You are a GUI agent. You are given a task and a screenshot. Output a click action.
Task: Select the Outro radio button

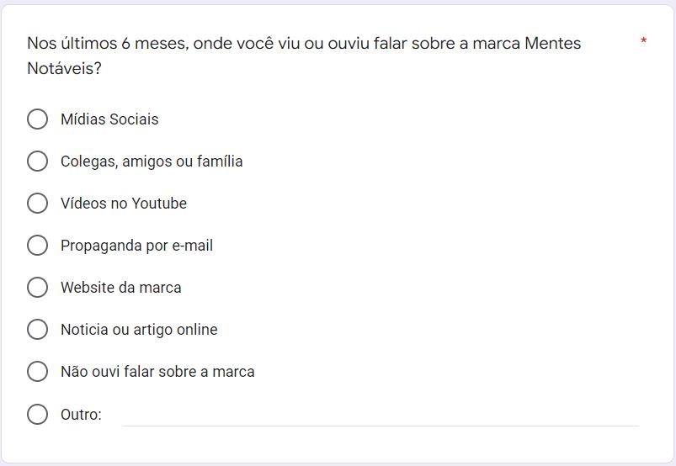pos(38,414)
